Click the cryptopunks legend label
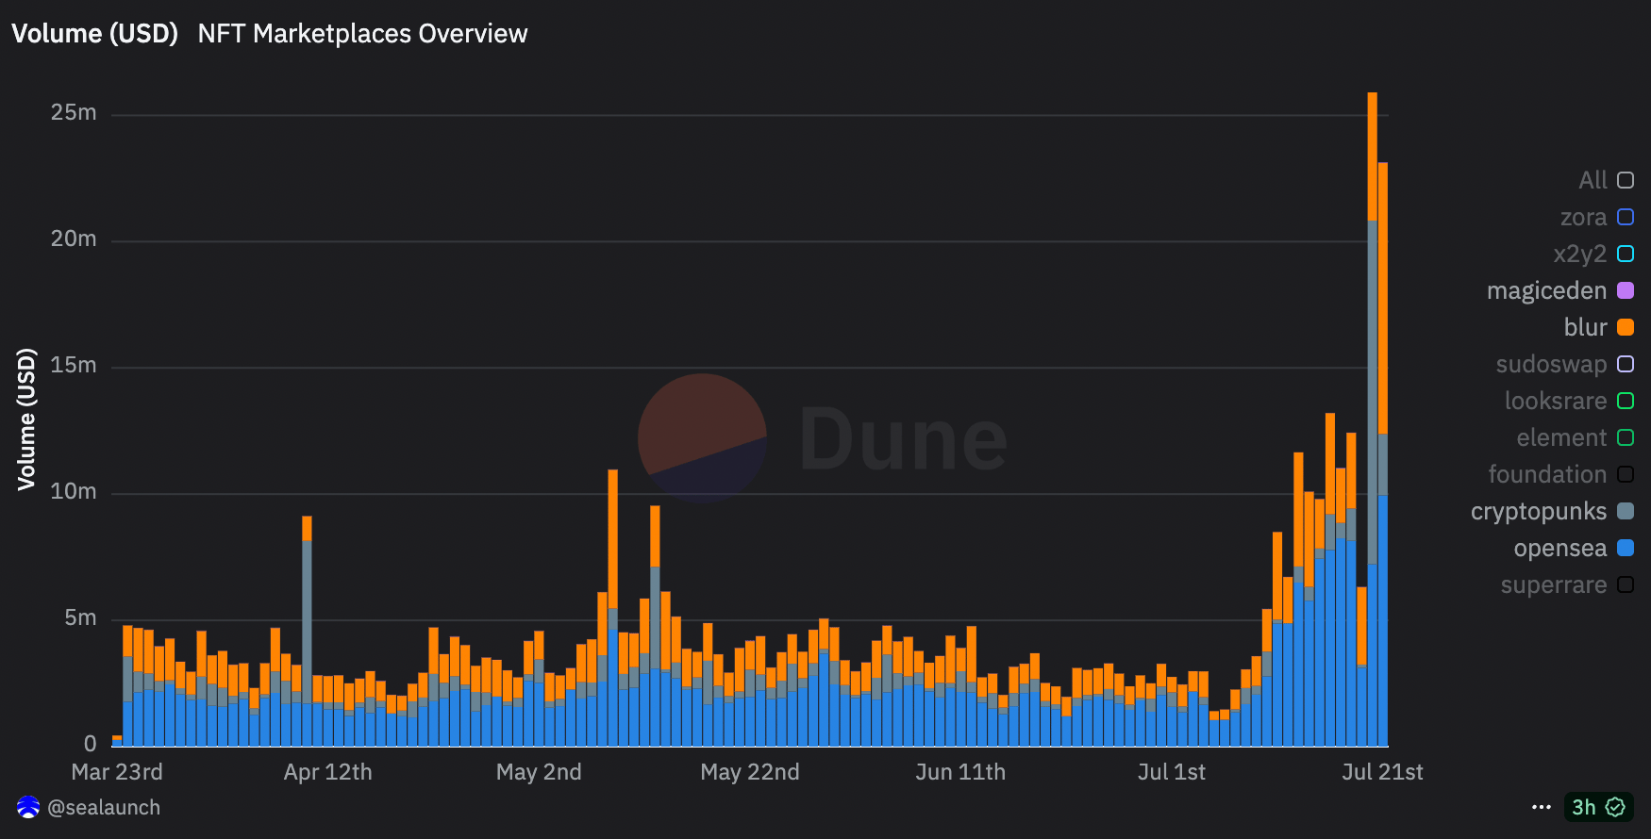This screenshot has width=1651, height=839. (1539, 511)
